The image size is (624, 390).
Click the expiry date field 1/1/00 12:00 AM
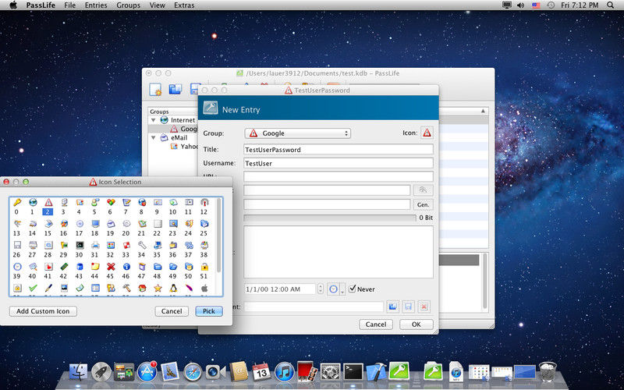(x=280, y=289)
